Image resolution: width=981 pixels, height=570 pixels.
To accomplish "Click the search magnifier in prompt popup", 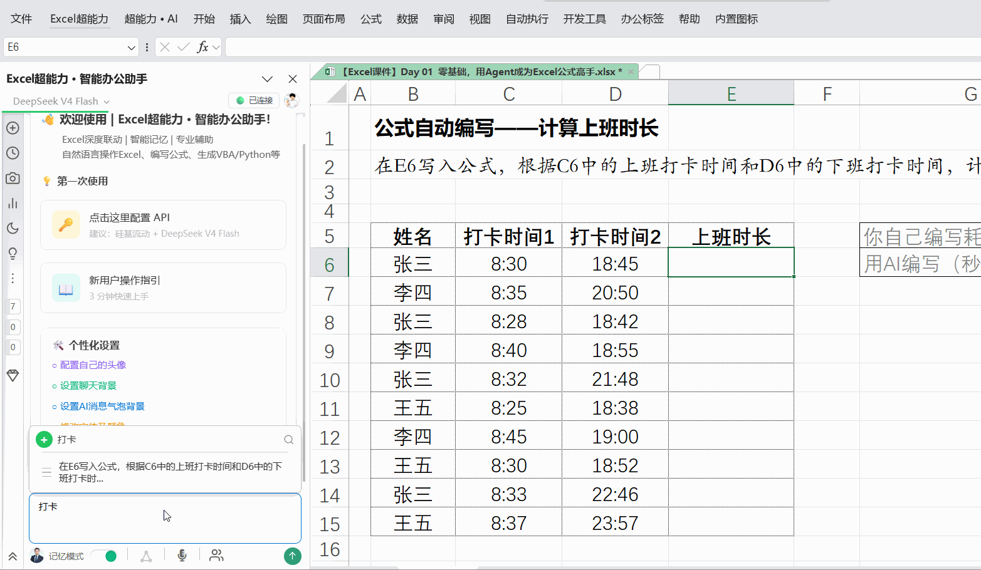I will [x=288, y=440].
